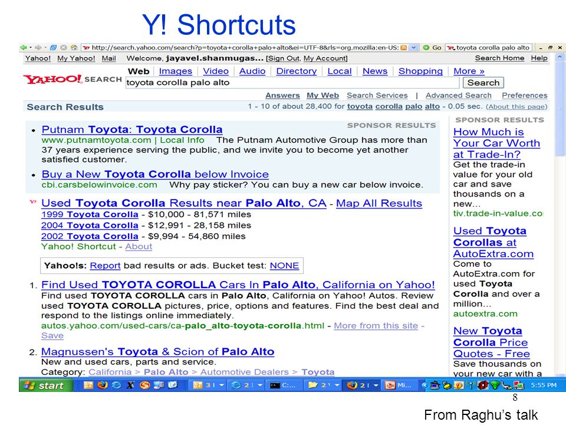Screen dimensions: 566x425
Task: Click the Map All Results link
Action: point(379,203)
